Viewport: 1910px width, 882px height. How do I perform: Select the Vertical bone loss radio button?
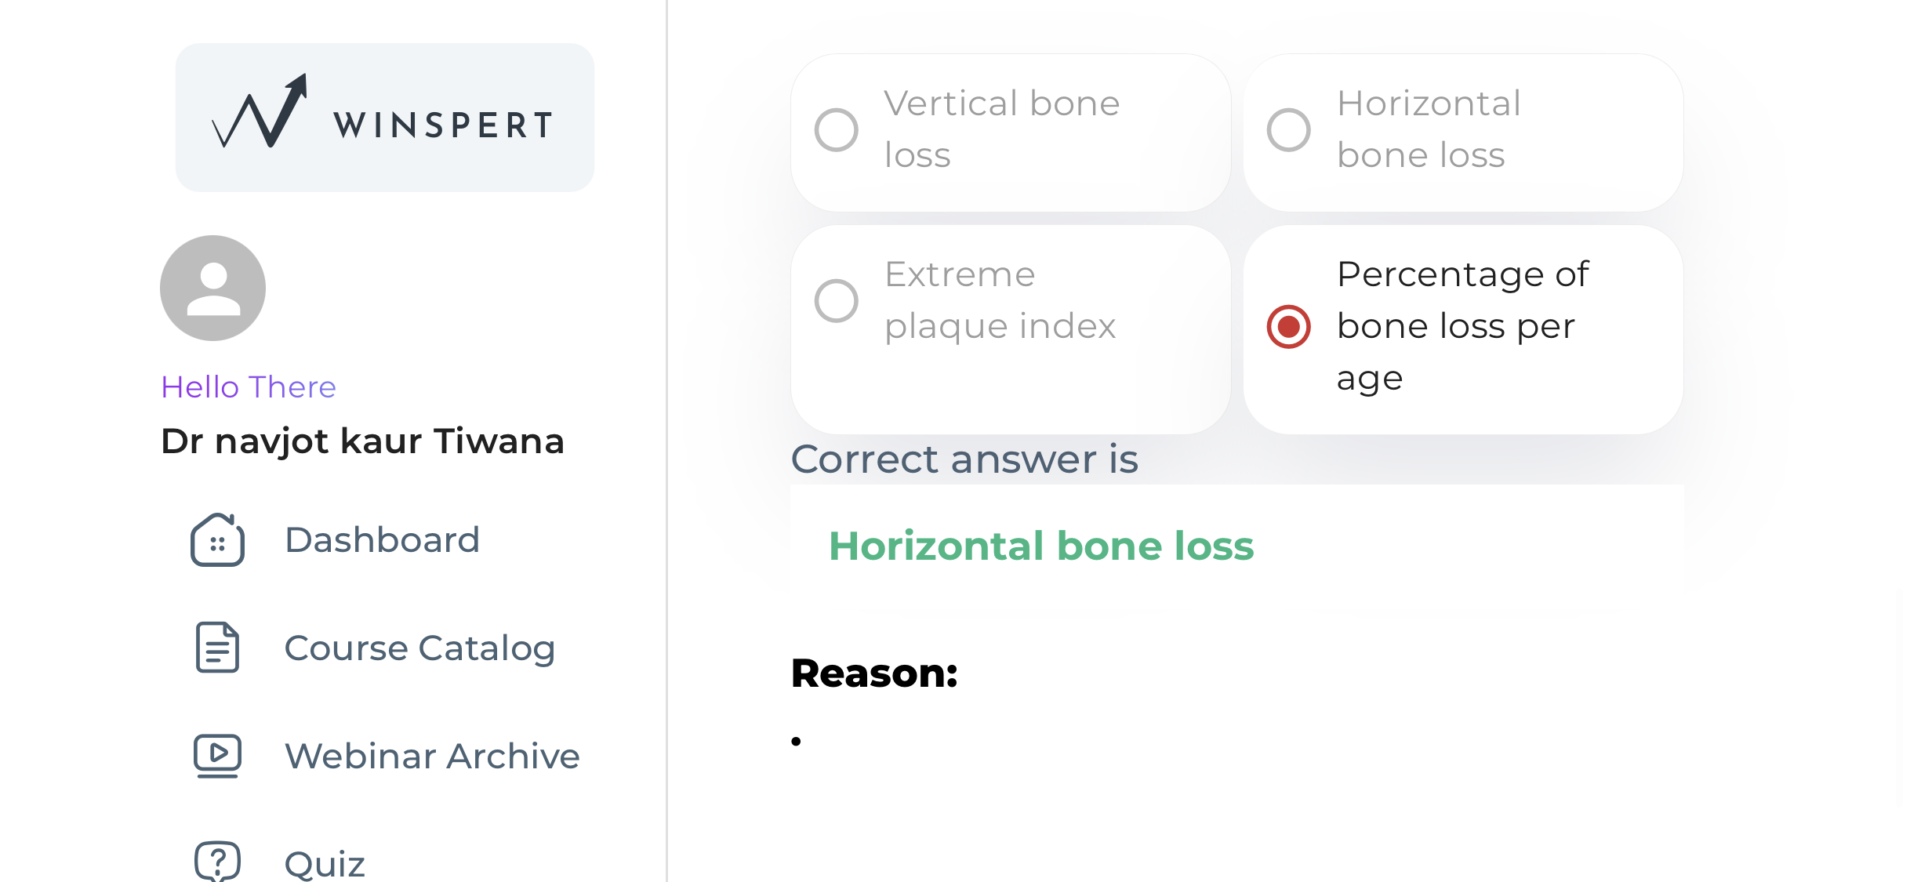(836, 129)
